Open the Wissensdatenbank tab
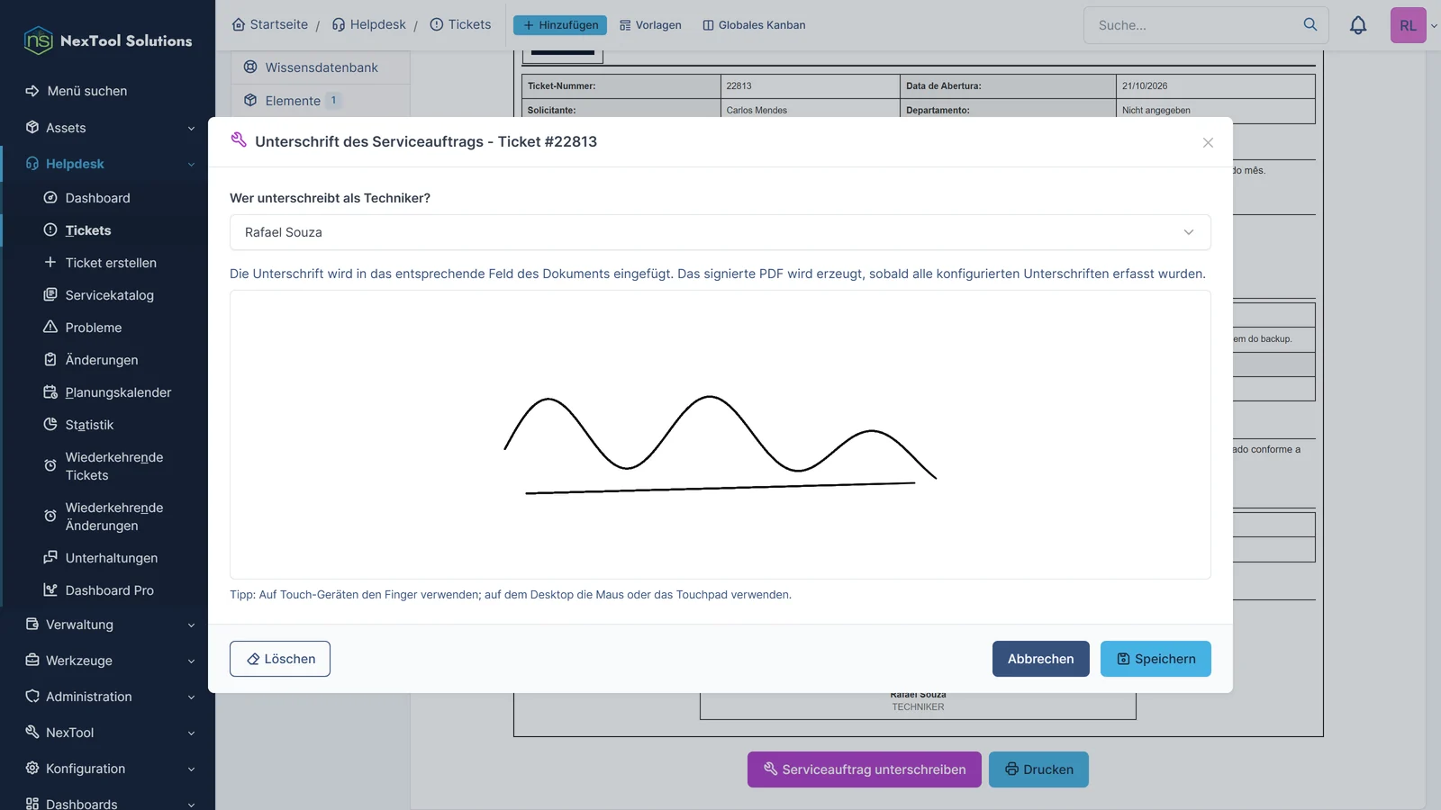The height and width of the screenshot is (810, 1441). click(321, 67)
